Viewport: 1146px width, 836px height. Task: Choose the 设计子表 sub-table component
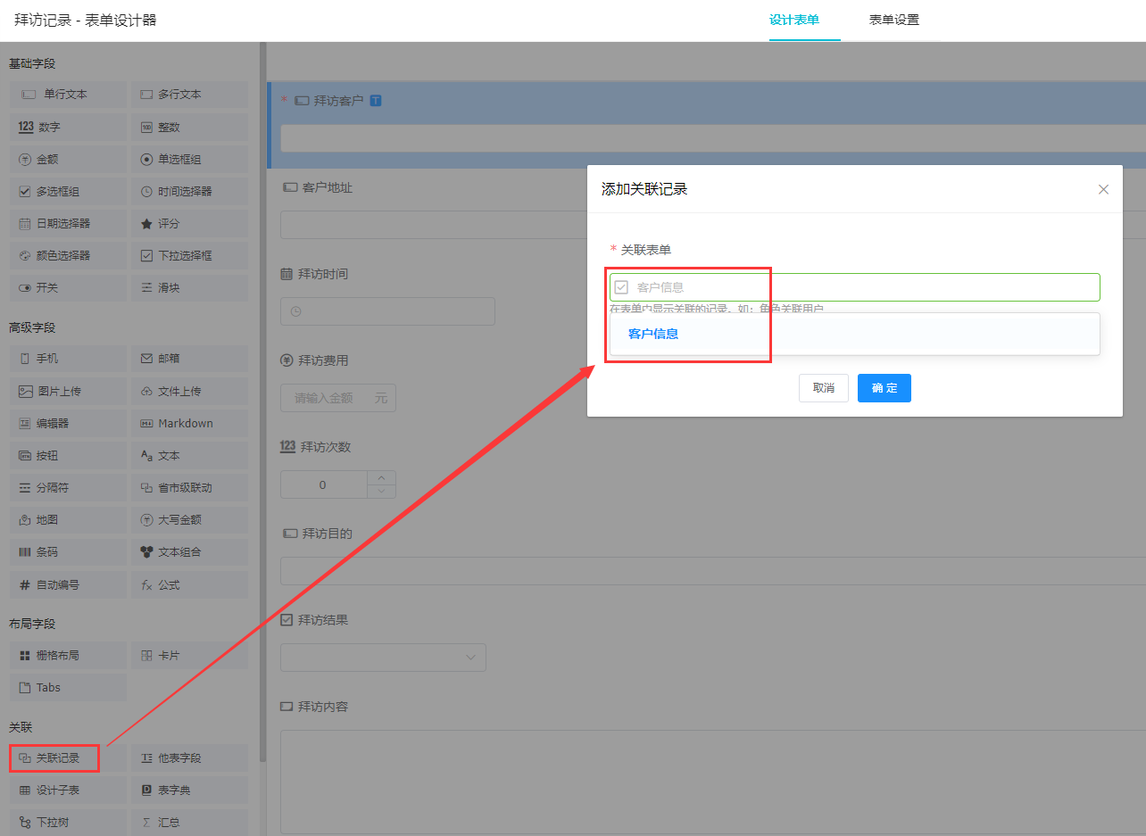[x=68, y=790]
